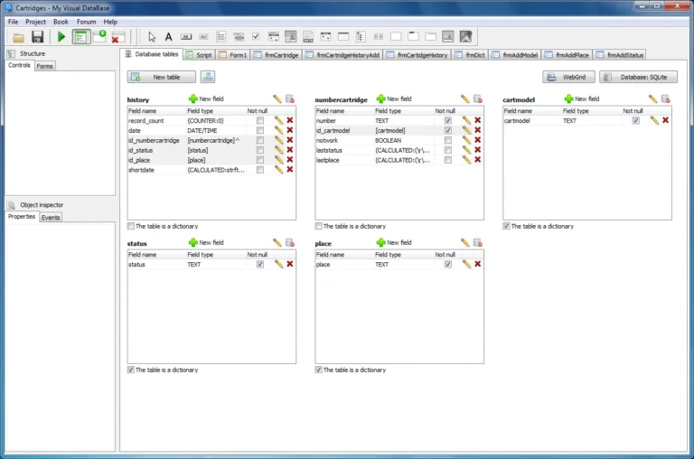Click the BOOLEAN field type cell
694x459 pixels.
point(389,140)
